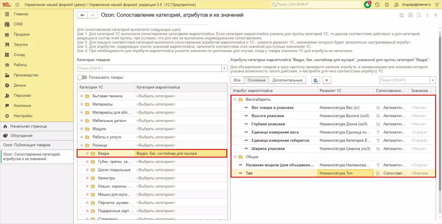Click the preview icon in form header
Screen dimensions: 442x224
[419, 15]
